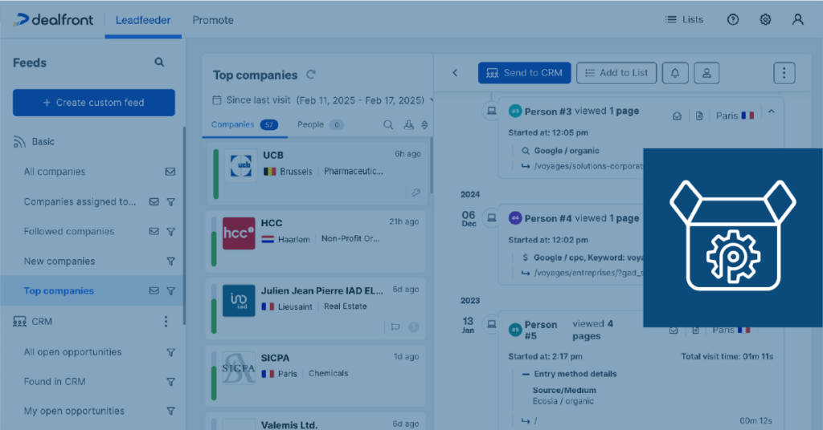Viewport: 823px width, 430px height.
Task: Open filter icon for Top companies feed
Action: coord(170,291)
